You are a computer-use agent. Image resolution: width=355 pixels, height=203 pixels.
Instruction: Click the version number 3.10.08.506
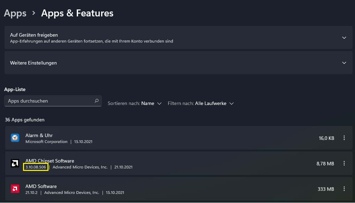pyautogui.click(x=36, y=167)
